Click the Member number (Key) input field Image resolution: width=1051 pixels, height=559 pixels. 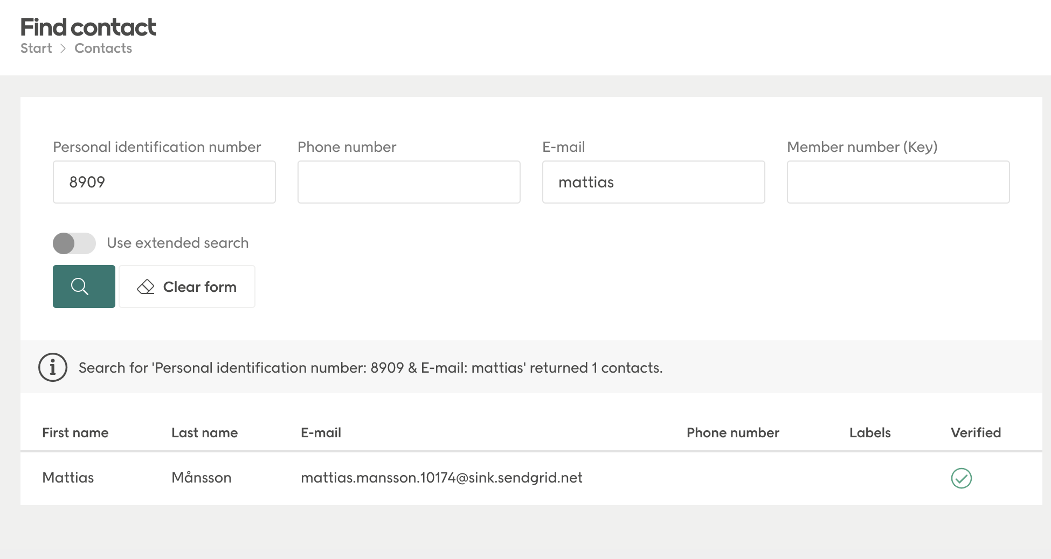click(897, 182)
